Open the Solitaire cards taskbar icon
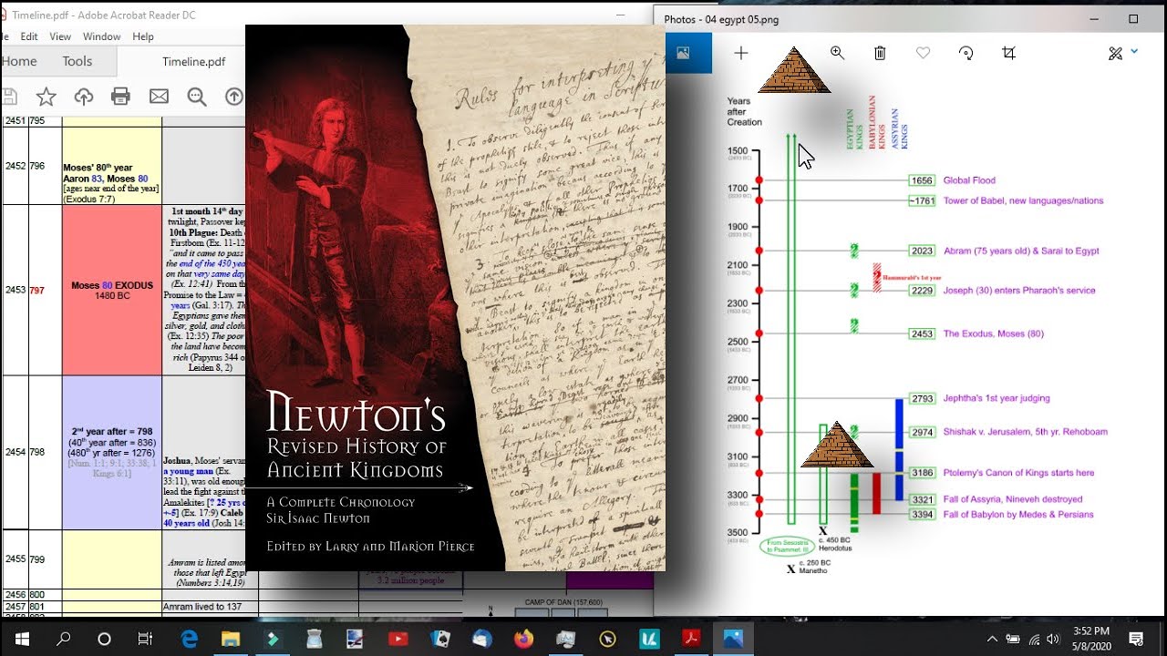This screenshot has height=656, width=1167. tap(439, 639)
